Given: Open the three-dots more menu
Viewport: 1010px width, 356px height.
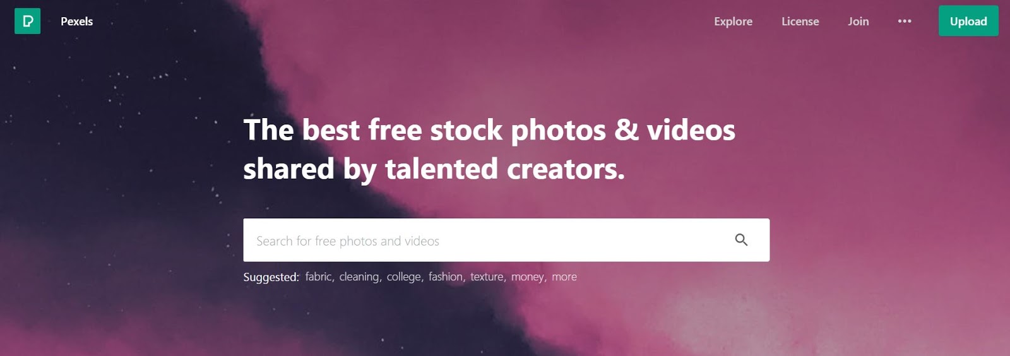Looking at the screenshot, I should point(905,21).
